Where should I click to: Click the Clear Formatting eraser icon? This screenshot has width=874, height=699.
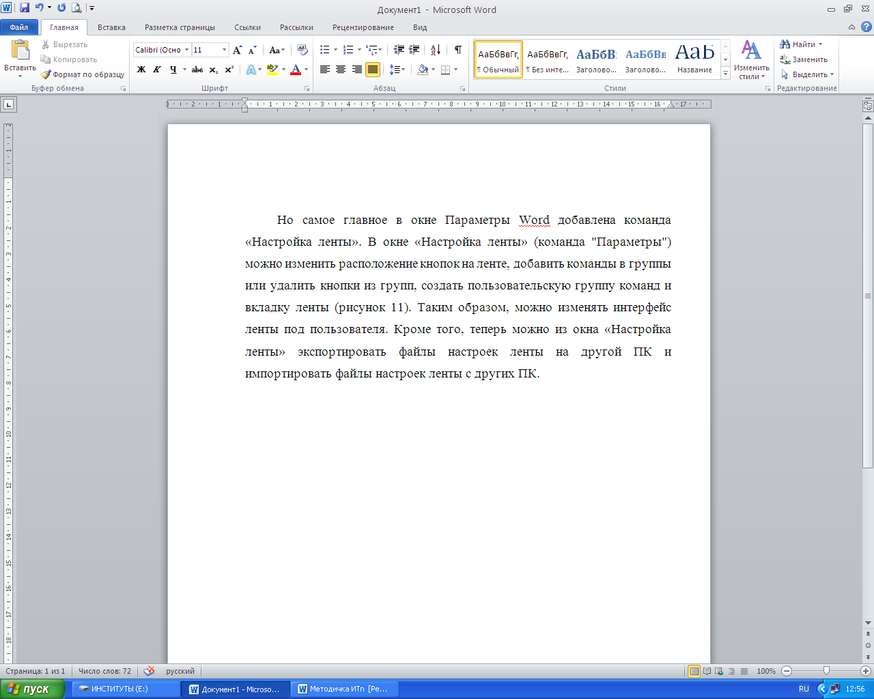(302, 50)
